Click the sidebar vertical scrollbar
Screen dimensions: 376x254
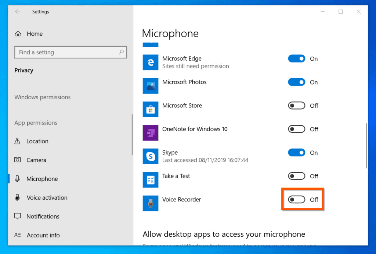point(132,135)
